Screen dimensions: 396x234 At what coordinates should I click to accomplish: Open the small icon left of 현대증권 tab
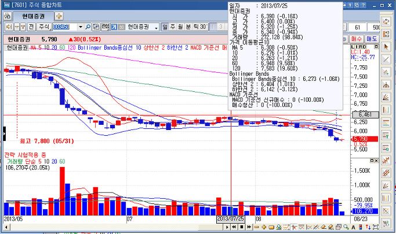click(8, 16)
